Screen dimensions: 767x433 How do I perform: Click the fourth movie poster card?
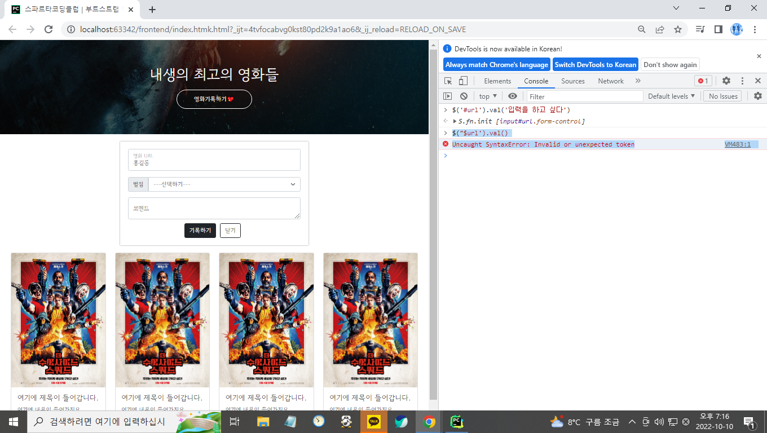371,320
